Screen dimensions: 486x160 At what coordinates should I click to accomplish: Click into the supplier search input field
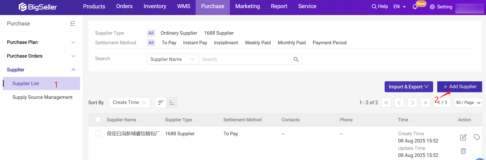click(245, 59)
